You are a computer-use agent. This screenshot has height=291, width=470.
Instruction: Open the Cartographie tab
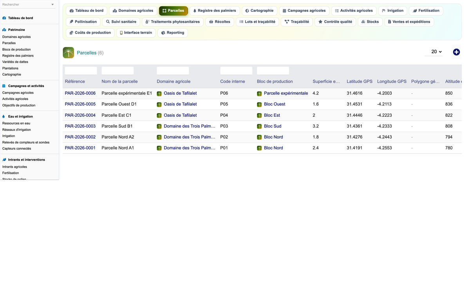pos(259,11)
